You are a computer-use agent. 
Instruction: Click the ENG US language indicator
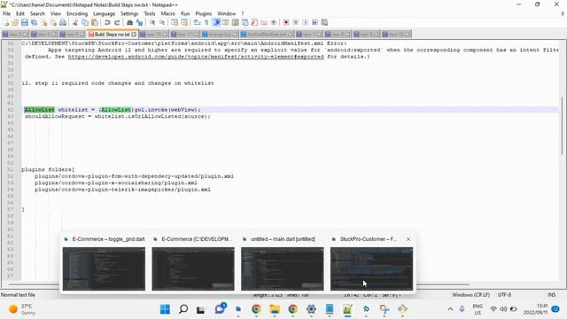478,309
